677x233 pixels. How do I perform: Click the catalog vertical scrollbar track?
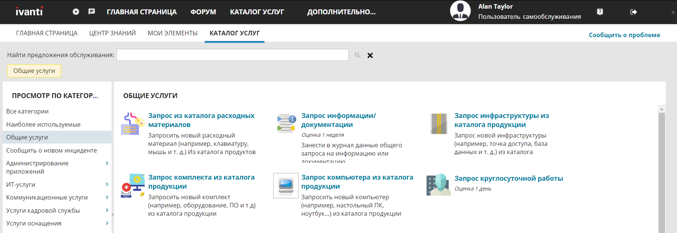662,173
